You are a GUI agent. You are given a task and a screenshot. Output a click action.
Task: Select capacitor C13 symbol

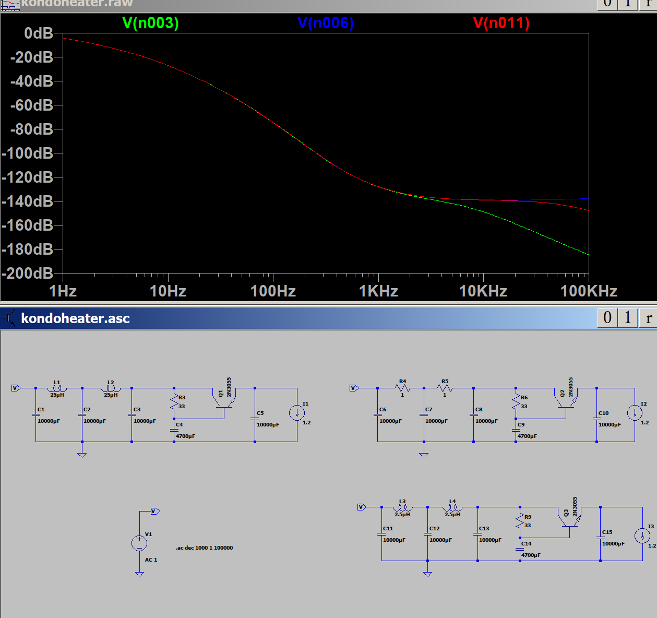477,534
